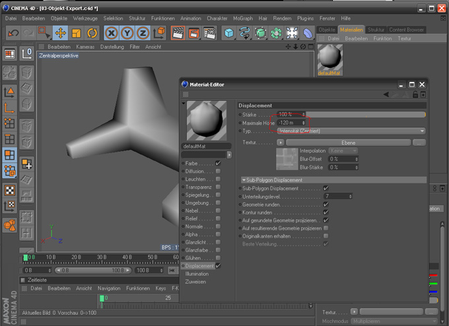The image size is (449, 326).
Task: Open the Typ dropdown in Displacement
Action: (x=351, y=131)
